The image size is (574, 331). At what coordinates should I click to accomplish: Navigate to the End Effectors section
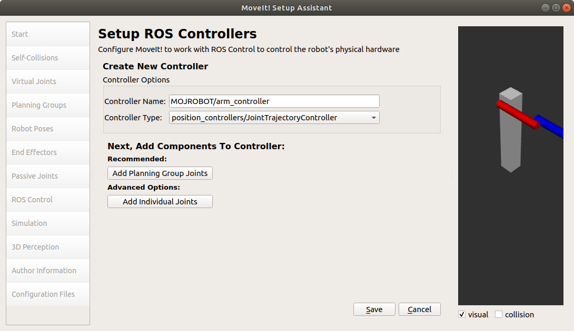point(48,152)
